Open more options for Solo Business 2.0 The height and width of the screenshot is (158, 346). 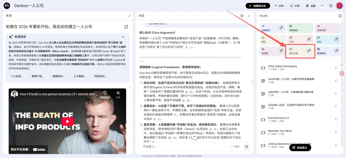tap(336, 119)
